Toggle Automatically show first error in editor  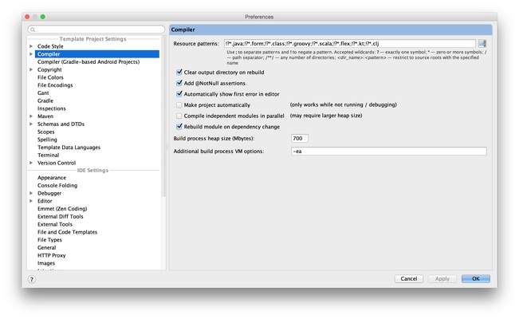point(179,94)
